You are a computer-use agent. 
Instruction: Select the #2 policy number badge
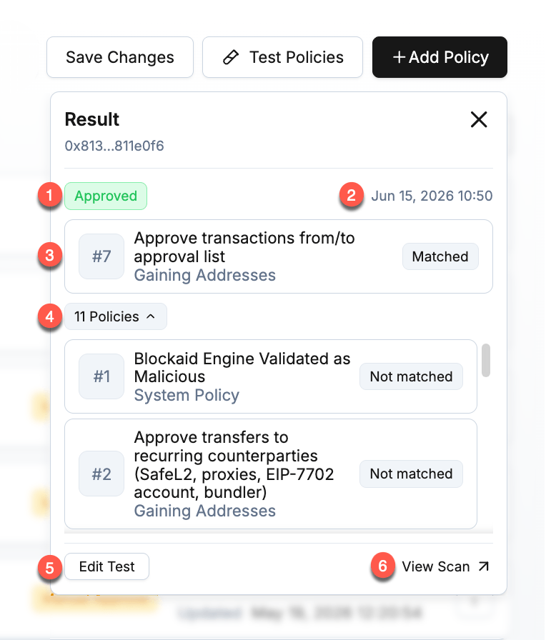coord(101,474)
